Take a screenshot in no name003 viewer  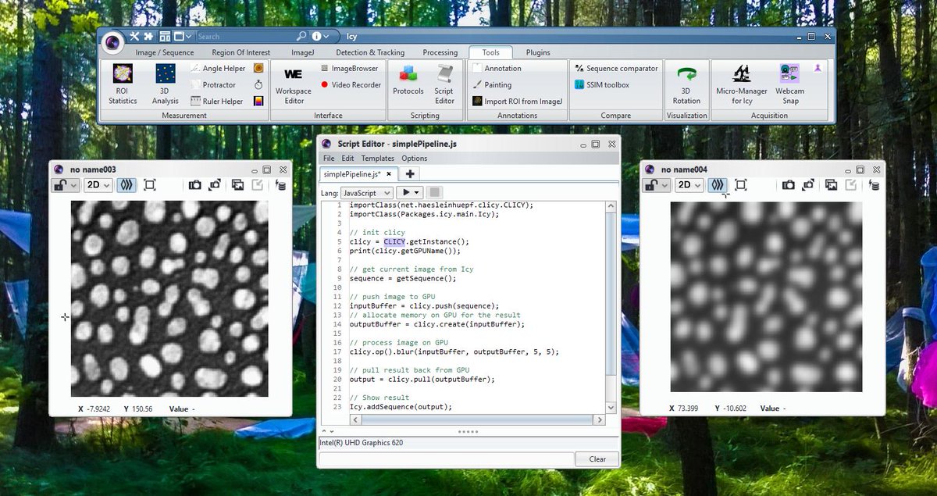pos(194,185)
